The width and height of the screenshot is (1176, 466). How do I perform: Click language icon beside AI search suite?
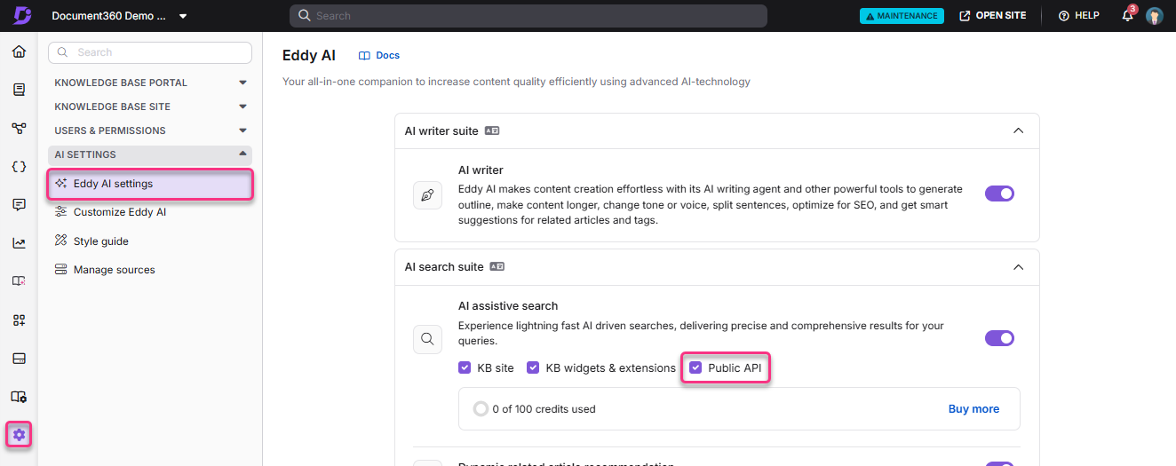pos(497,266)
